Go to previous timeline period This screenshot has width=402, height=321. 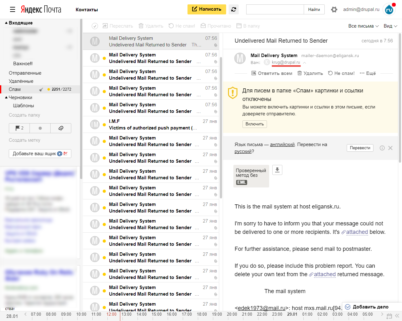25,314
